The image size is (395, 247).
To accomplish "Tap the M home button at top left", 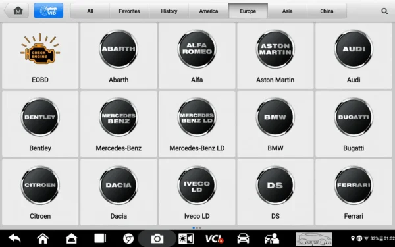I will click(x=17, y=11).
